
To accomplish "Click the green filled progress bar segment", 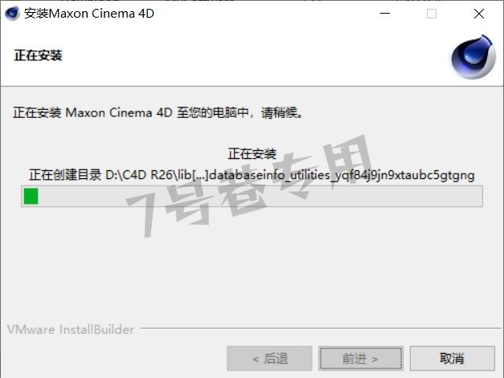I will (x=31, y=196).
